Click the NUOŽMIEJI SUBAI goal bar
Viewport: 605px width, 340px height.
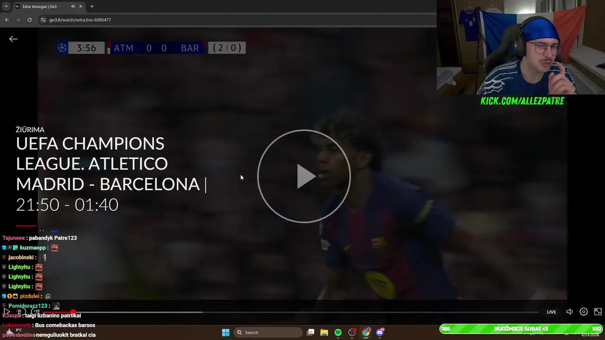pyautogui.click(x=521, y=329)
